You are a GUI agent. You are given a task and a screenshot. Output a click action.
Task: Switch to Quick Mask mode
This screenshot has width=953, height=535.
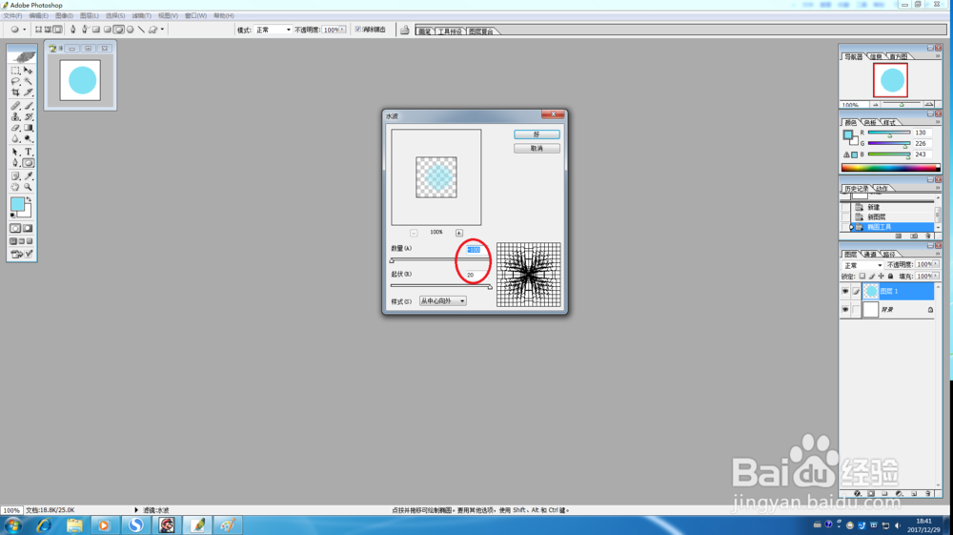tap(28, 229)
